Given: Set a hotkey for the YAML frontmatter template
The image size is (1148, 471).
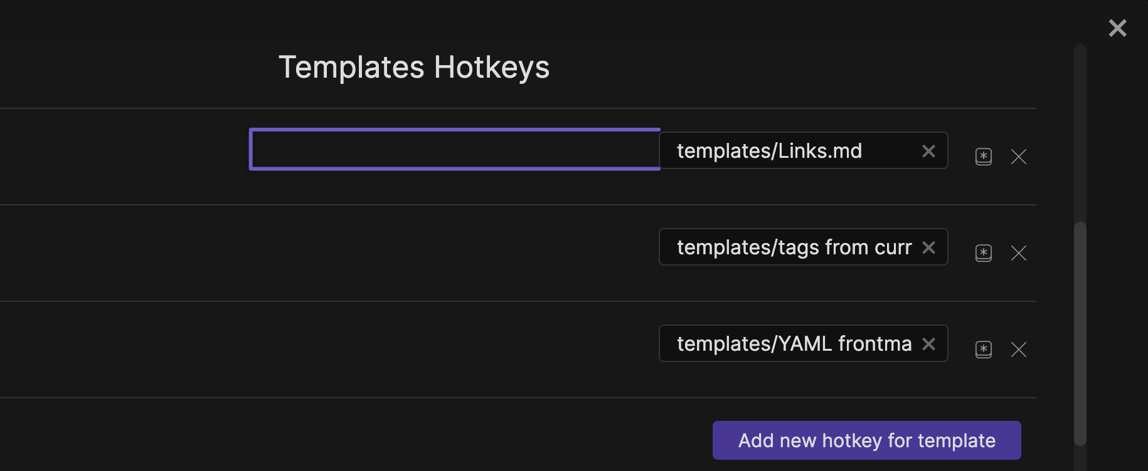Looking at the screenshot, I should [983, 349].
